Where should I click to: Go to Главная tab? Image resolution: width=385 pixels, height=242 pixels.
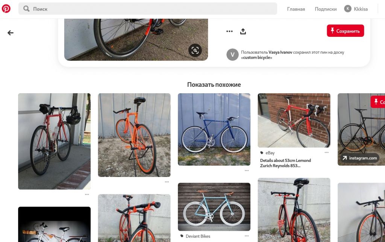point(296,9)
